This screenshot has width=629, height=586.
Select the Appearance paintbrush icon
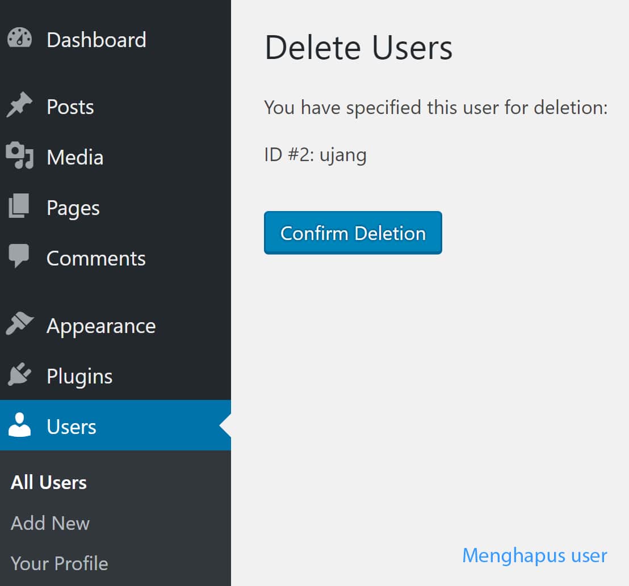click(19, 325)
